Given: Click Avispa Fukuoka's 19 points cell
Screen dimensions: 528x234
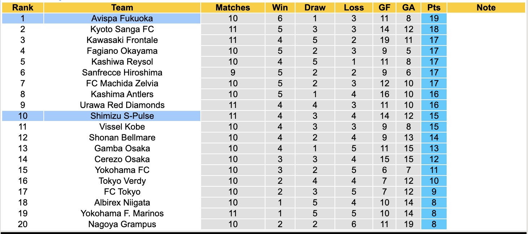Looking at the screenshot, I should coord(434,18).
